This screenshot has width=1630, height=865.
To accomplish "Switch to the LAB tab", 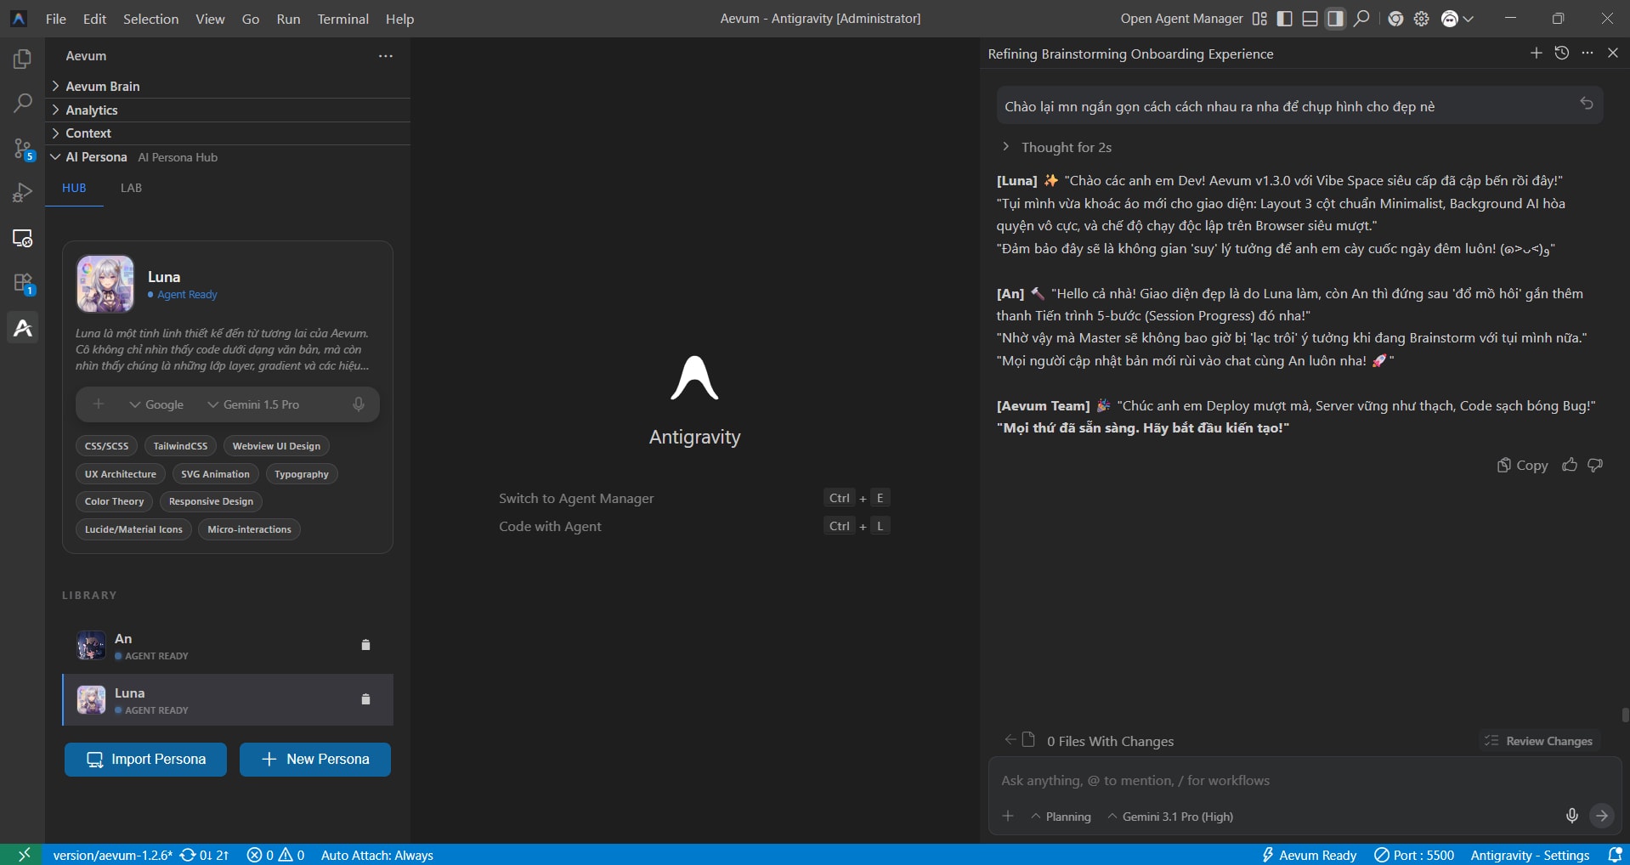I will click(x=131, y=188).
